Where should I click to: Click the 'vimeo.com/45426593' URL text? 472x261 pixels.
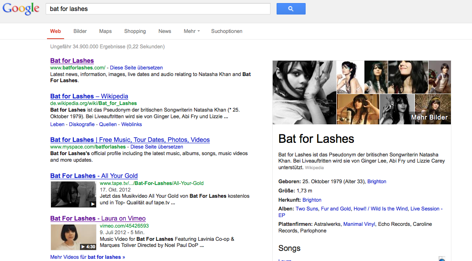pos(124,226)
